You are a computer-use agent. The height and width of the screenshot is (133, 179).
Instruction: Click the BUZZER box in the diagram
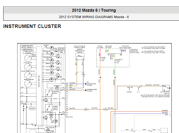32,108
